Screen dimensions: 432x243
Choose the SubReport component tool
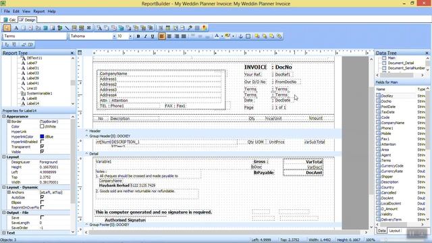(x=168, y=28)
